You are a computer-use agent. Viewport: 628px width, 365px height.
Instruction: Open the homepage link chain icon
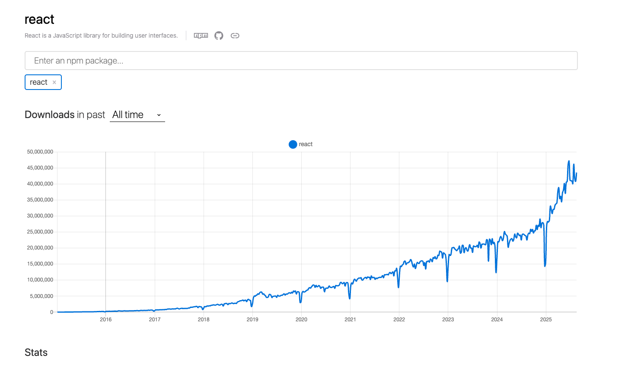point(235,35)
